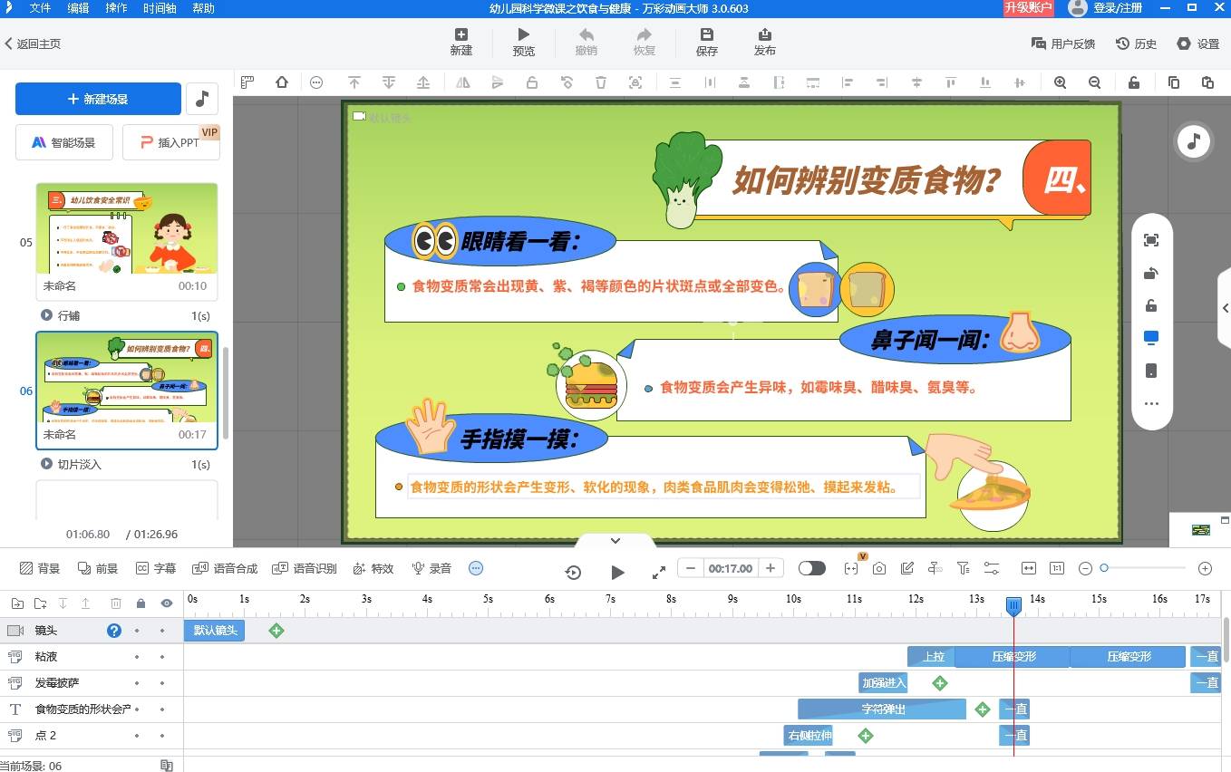The width and height of the screenshot is (1231, 772).
Task: Open 录音 microphone recording tool
Action: (431, 568)
